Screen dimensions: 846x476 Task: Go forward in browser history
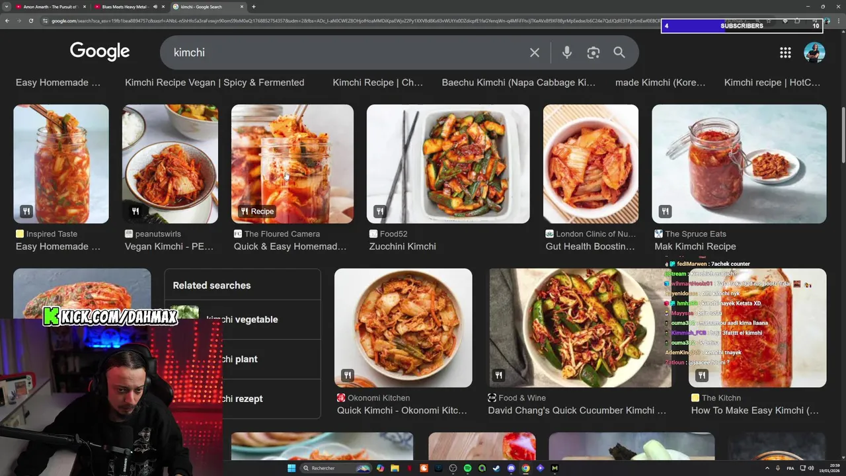tap(19, 20)
